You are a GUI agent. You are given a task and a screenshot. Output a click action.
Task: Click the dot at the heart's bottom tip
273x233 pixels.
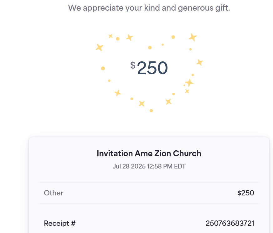[151, 111]
